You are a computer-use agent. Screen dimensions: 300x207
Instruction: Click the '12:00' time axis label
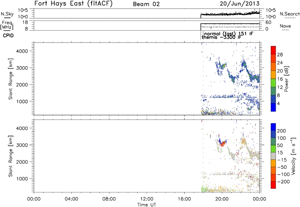147,199
